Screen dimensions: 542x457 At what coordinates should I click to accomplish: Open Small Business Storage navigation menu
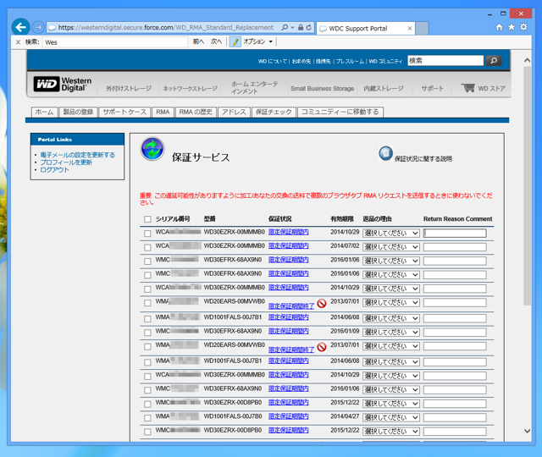(322, 88)
